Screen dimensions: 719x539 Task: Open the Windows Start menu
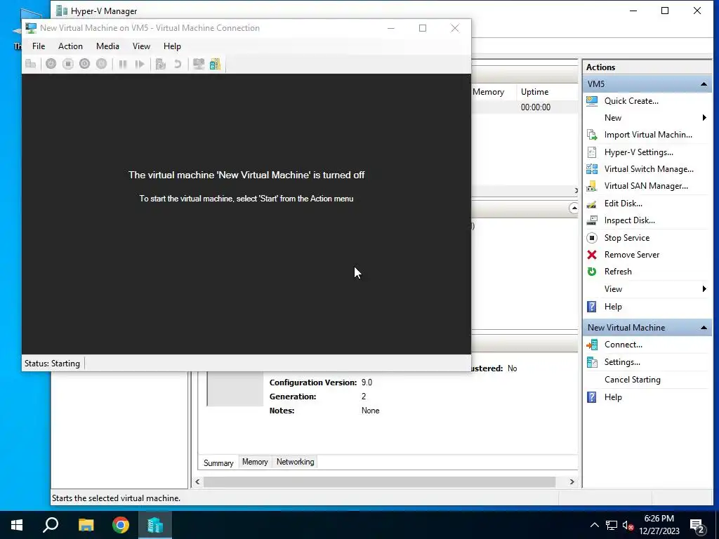click(x=17, y=525)
